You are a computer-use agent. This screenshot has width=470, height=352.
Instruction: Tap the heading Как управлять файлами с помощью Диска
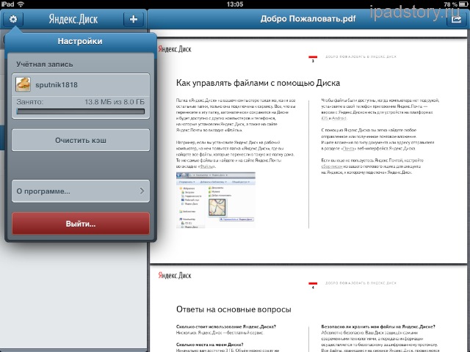pos(258,83)
